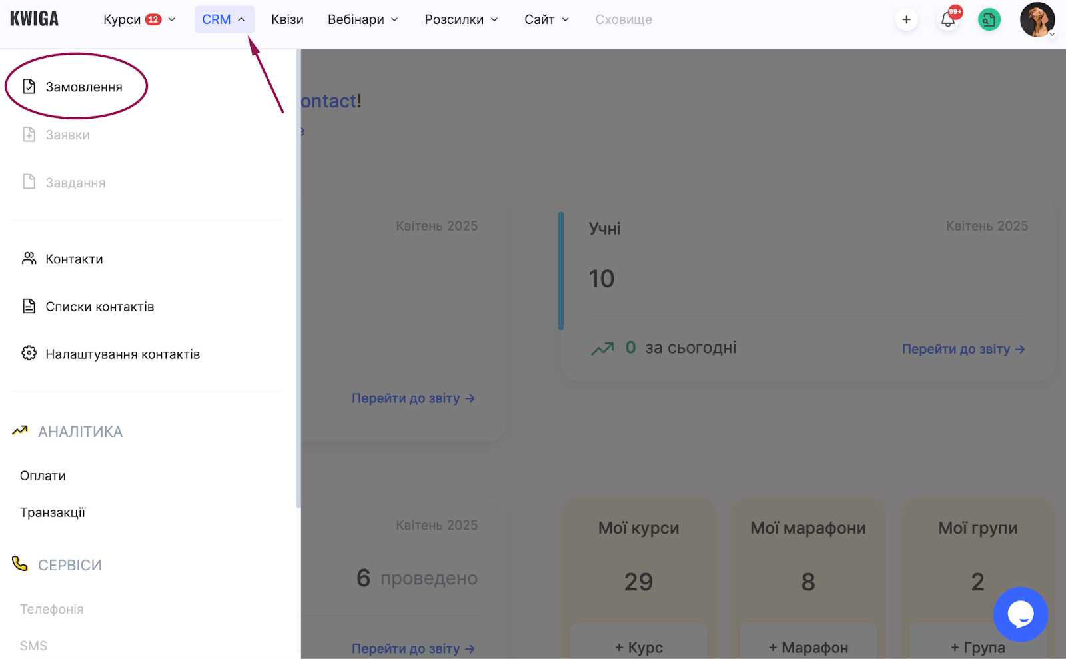Select the red 12 badge on Курси
The image size is (1066, 659).
[x=153, y=19]
